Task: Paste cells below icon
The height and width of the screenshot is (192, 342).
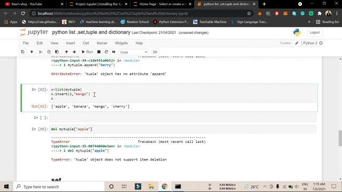Action: click(x=57, y=52)
